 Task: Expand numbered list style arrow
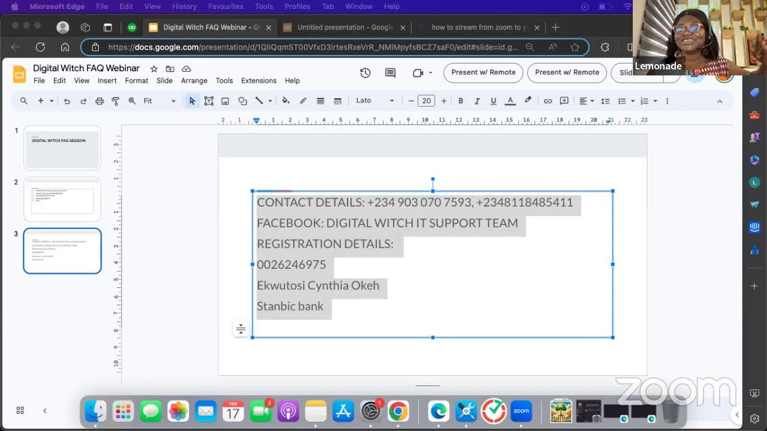pos(656,101)
